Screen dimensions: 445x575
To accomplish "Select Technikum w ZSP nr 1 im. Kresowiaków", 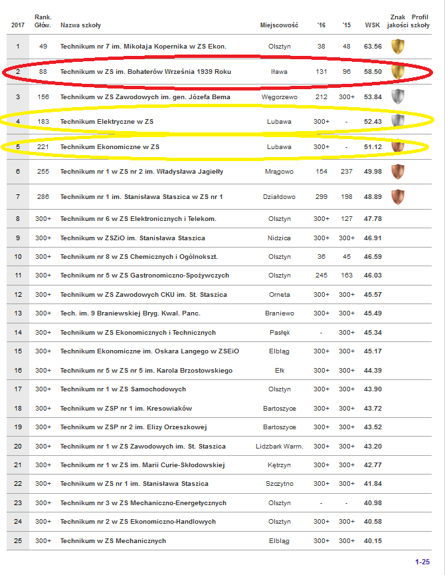I will (x=126, y=409).
